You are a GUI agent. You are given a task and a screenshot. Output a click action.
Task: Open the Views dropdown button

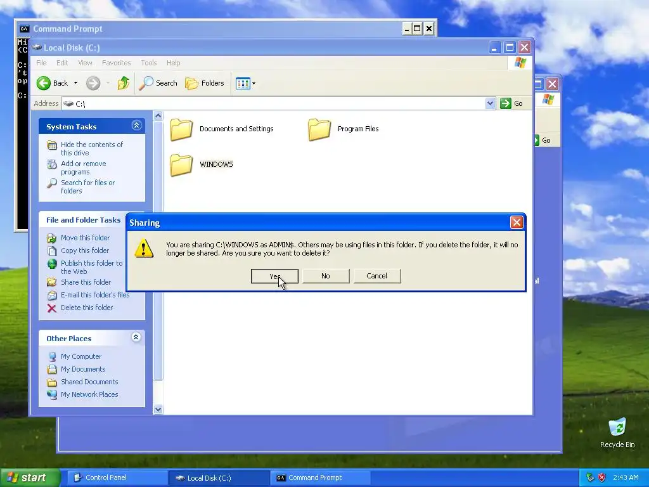[245, 83]
